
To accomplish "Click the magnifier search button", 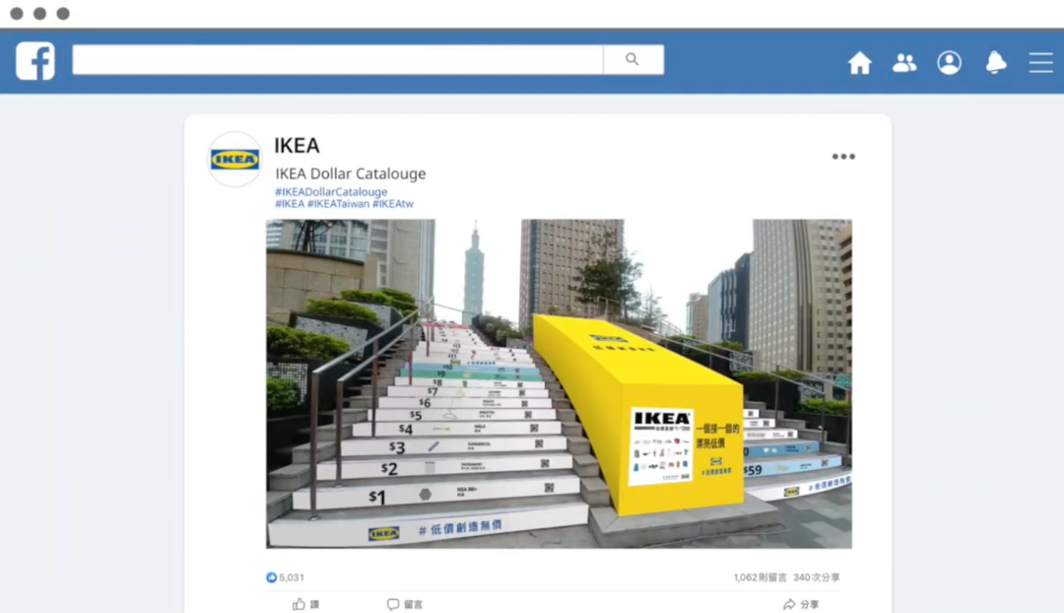I will [x=633, y=60].
